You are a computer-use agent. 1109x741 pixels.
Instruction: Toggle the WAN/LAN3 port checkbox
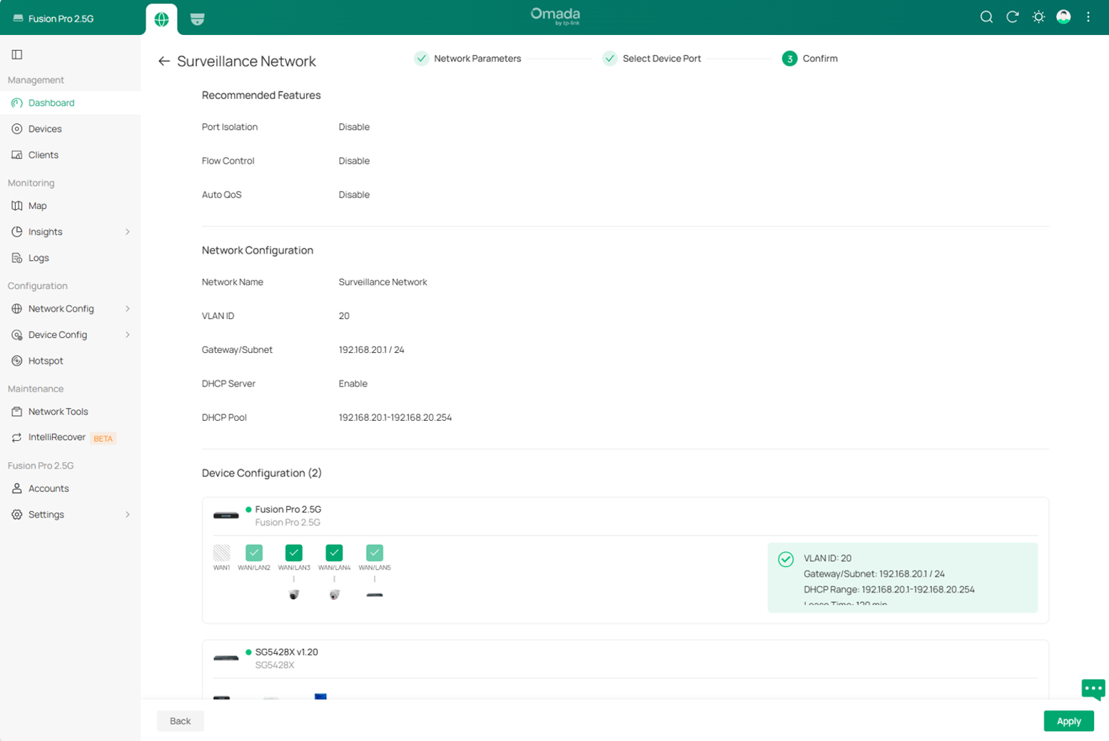[x=294, y=553]
